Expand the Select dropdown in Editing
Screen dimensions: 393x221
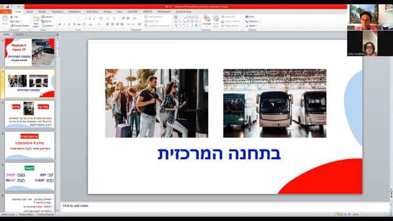point(251,26)
